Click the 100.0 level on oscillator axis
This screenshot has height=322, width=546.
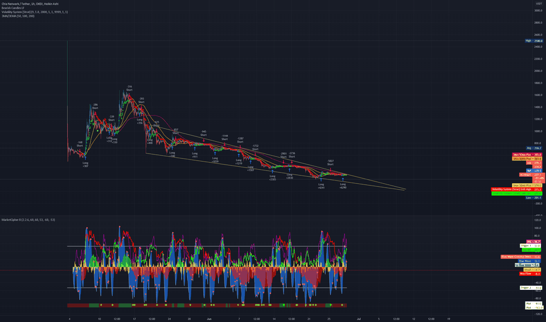[538, 228]
